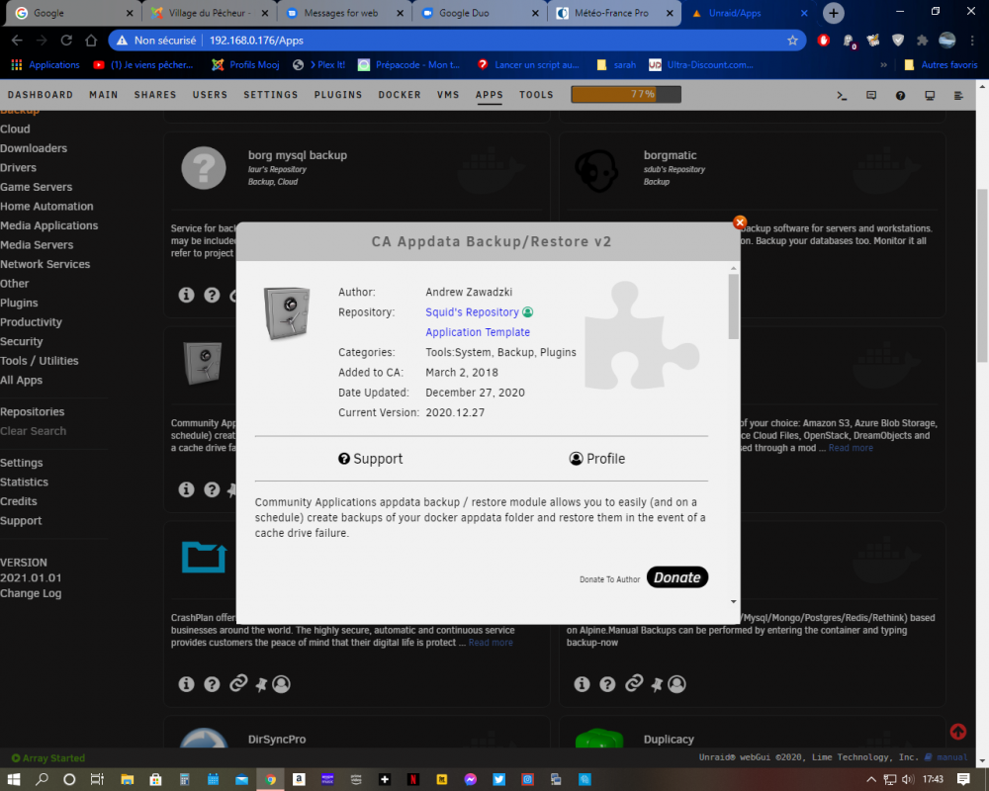Bookmark page with the star icon
Screen dimensions: 989x791
click(x=792, y=41)
